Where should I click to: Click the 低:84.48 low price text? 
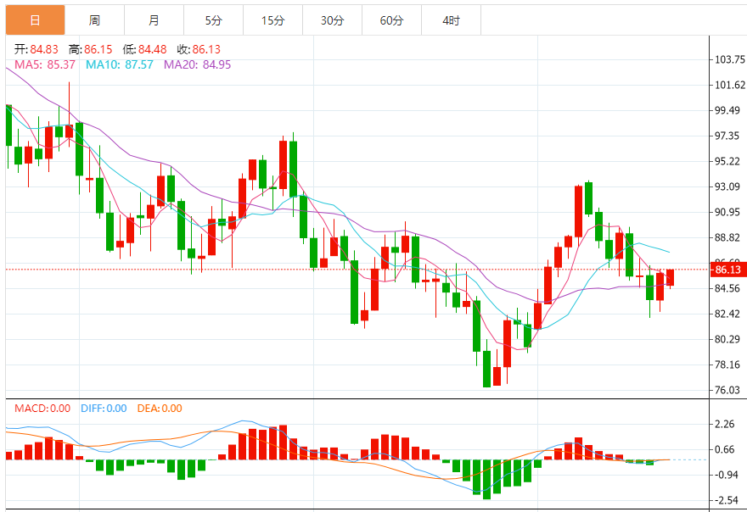(x=145, y=49)
